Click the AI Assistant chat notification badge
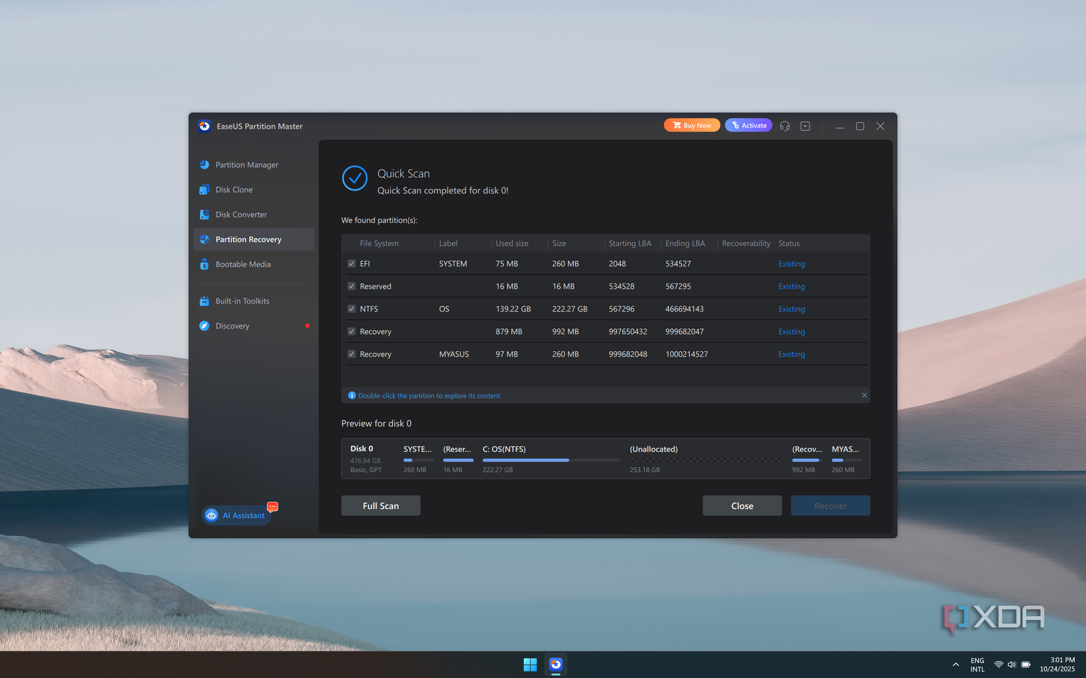The height and width of the screenshot is (678, 1086). click(x=272, y=506)
